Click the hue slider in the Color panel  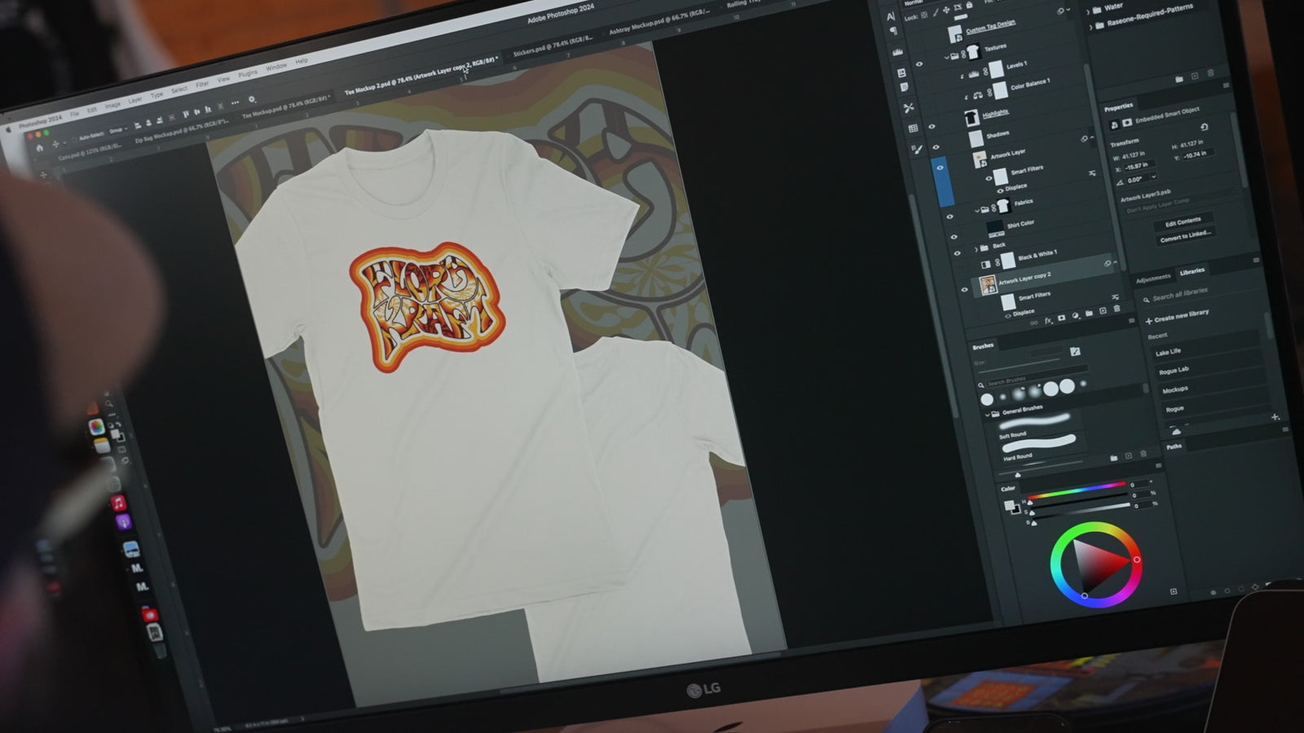[x=1077, y=490]
